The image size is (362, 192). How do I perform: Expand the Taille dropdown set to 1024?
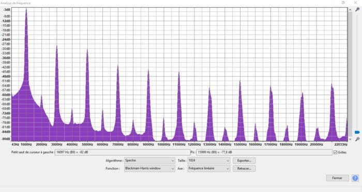coord(209,161)
